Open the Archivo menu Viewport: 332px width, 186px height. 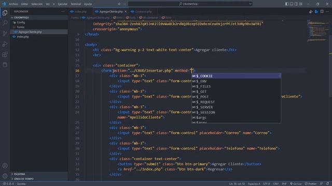coord(13,4)
